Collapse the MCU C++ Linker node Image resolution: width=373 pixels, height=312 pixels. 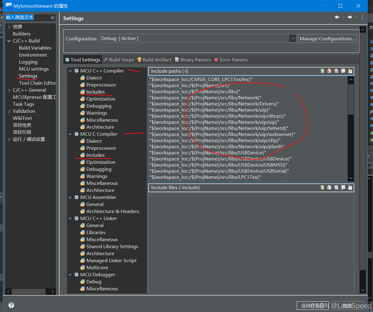pos(70,218)
